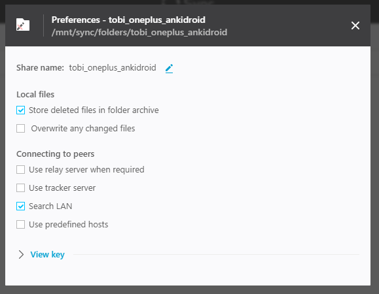The width and height of the screenshot is (379, 294).
Task: Disable the Search LAN checkbox
Action: tap(20, 206)
